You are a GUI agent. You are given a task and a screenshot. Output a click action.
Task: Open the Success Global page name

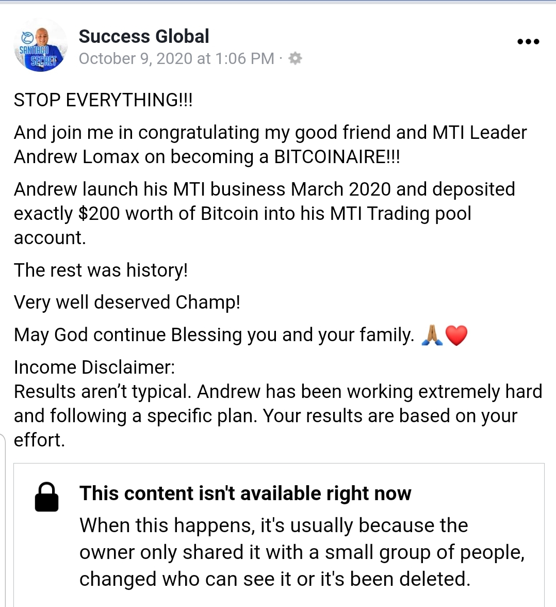(144, 37)
